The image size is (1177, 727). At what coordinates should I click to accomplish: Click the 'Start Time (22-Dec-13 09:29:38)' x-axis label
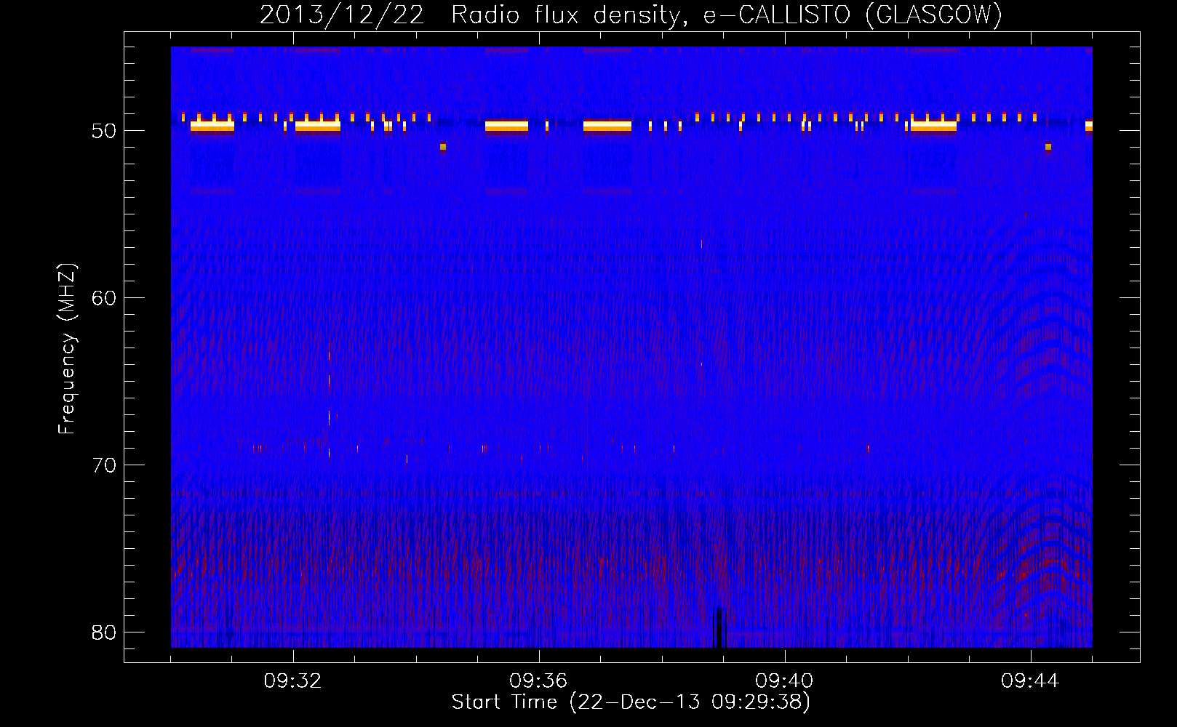click(x=631, y=702)
